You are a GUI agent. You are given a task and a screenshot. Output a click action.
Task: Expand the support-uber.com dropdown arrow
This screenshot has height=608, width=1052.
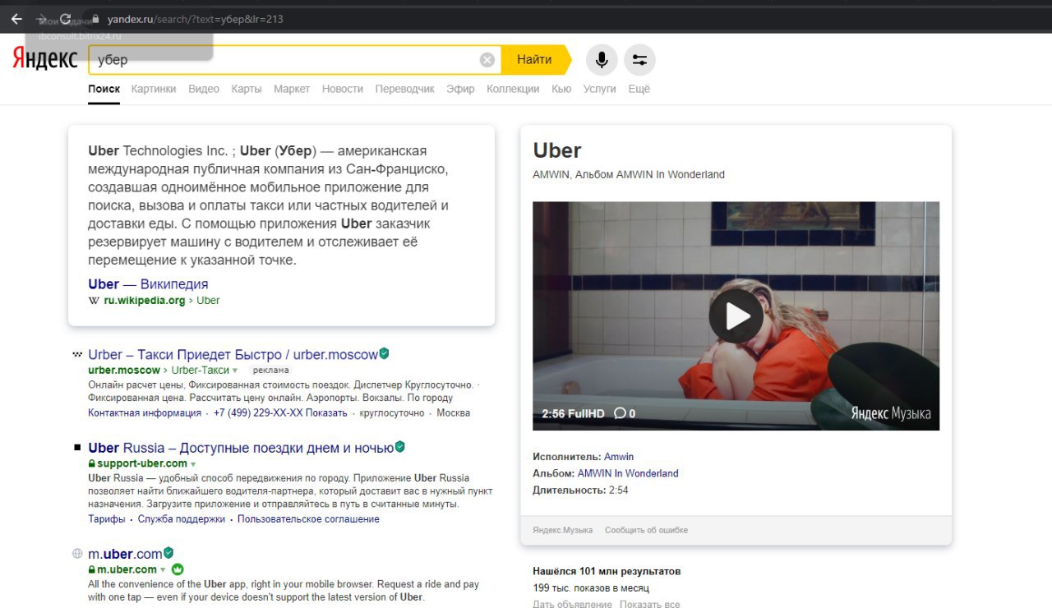click(x=193, y=464)
